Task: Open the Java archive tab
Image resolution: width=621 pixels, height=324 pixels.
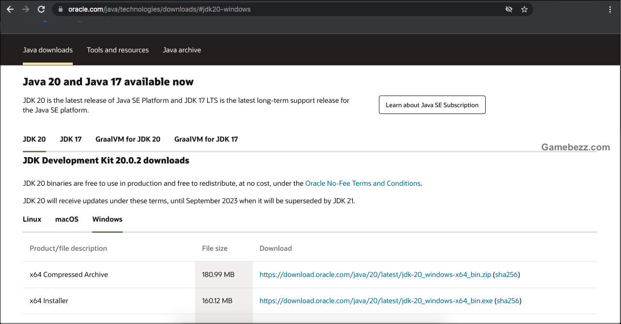Action: [x=182, y=50]
